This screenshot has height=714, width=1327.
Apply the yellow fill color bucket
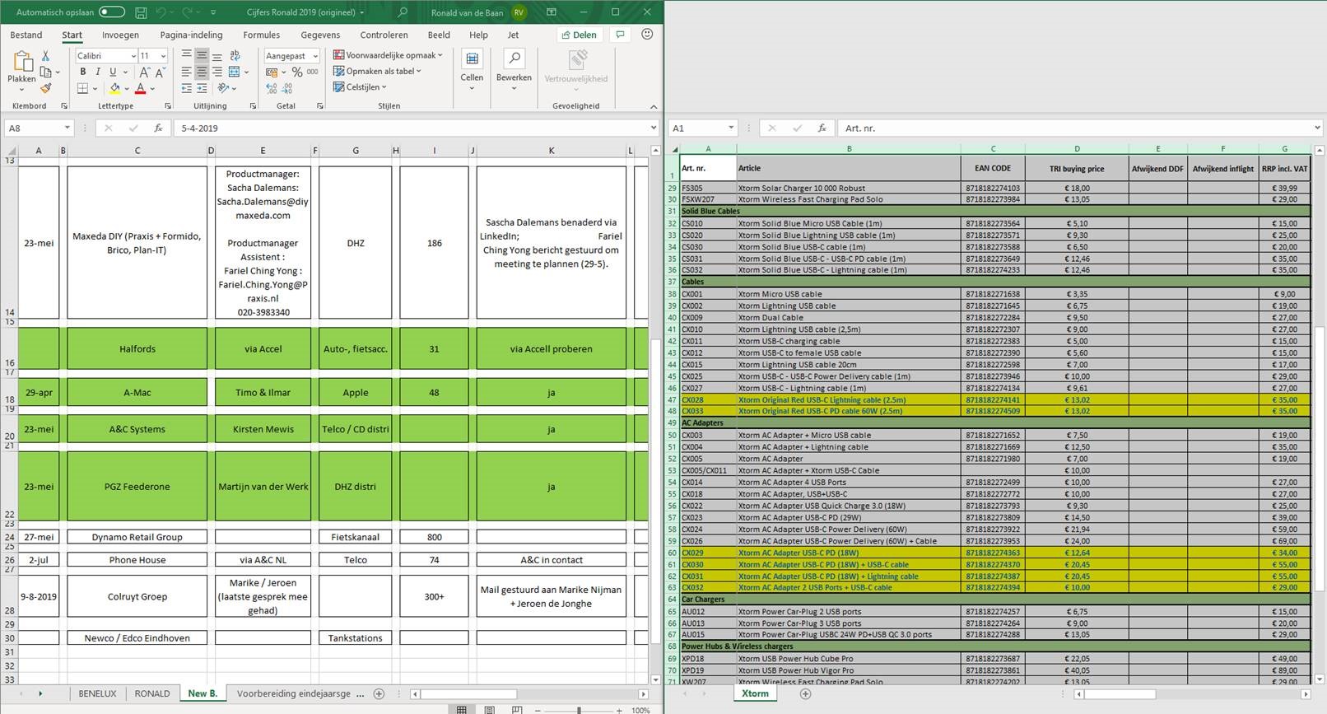[114, 88]
